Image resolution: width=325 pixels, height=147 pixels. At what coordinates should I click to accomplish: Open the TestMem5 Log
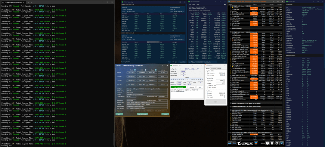pyautogui.click(x=200, y=87)
